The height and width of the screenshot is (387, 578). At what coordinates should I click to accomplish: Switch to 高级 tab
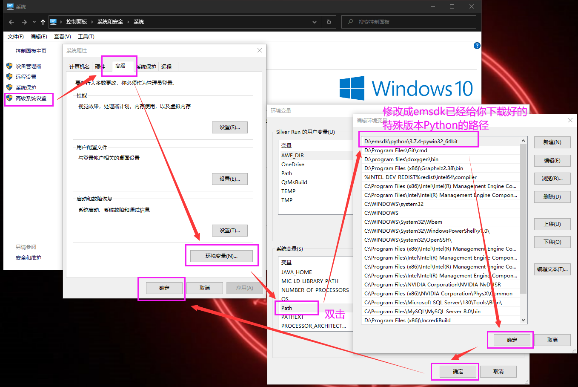point(120,66)
